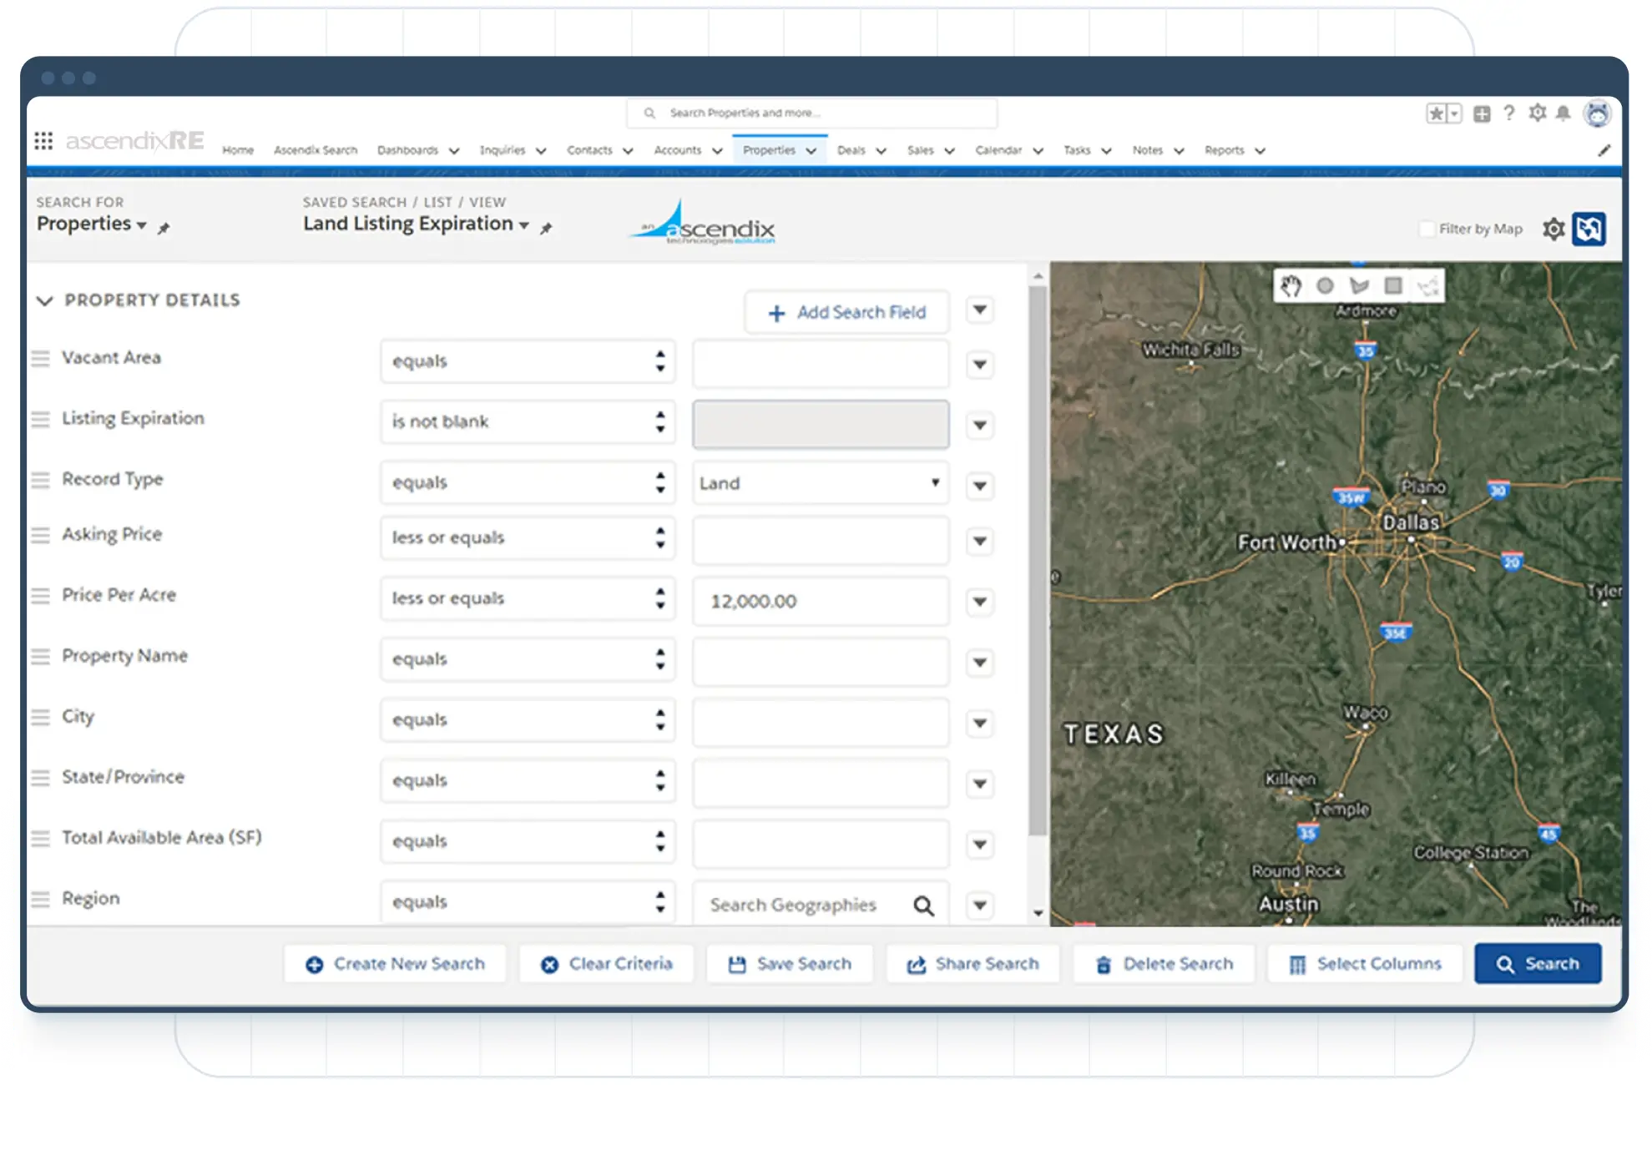Open the Reports tab
Screen dimensions: 1652x1155
(x=1225, y=150)
